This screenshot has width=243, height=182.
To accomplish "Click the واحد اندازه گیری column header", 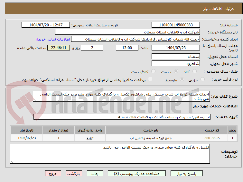I will pyautogui.click(x=90, y=130).
